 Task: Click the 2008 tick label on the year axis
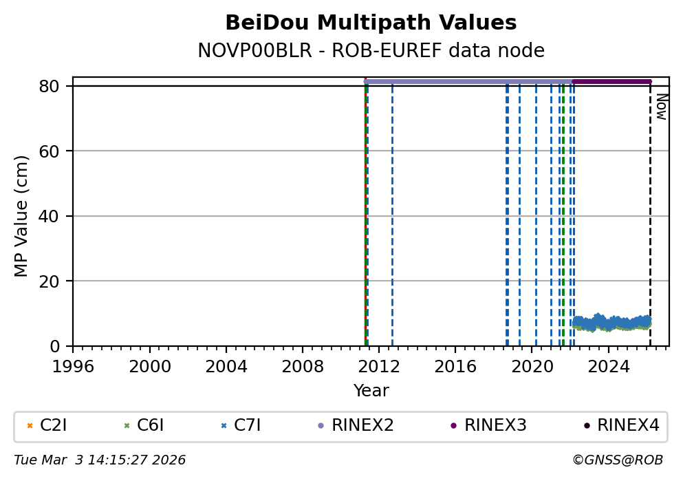(302, 366)
